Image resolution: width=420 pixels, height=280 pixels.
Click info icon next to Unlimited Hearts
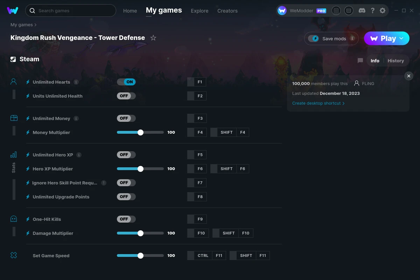pyautogui.click(x=76, y=82)
